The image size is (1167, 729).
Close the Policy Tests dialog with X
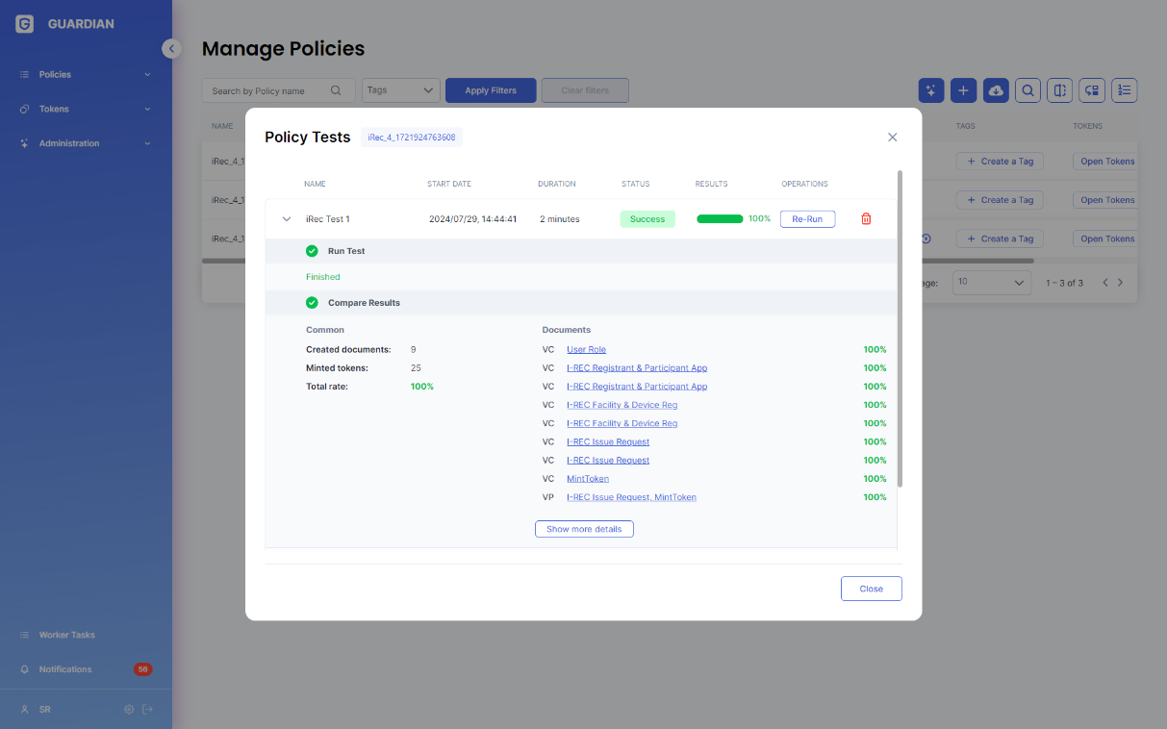pyautogui.click(x=892, y=138)
